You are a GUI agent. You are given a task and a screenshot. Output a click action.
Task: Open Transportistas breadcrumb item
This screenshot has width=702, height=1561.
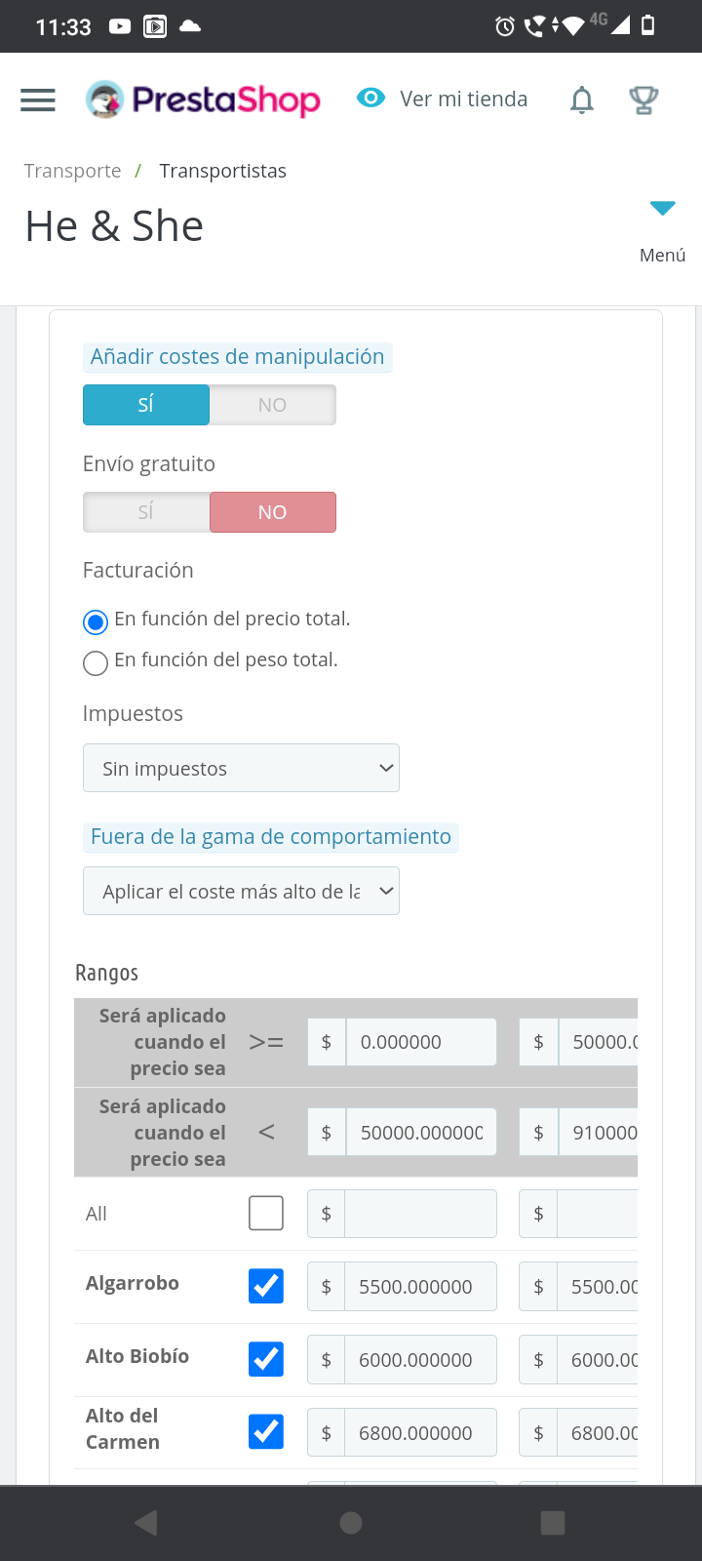click(222, 172)
